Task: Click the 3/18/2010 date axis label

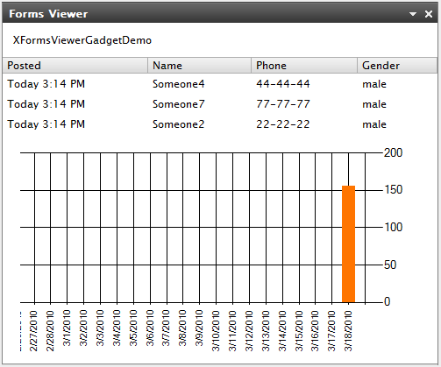Action: [348, 331]
